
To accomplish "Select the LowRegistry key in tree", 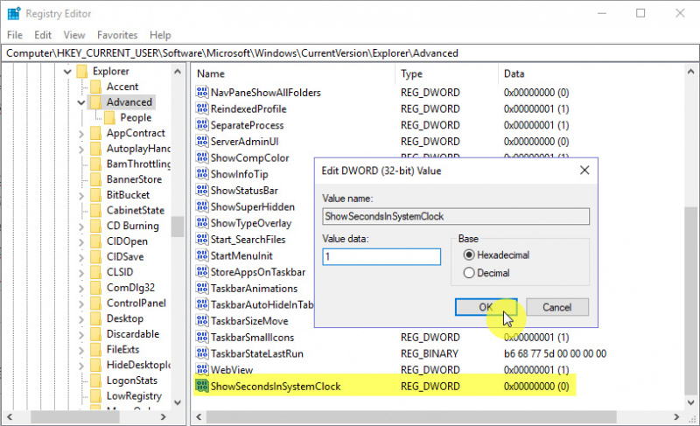I will click(134, 395).
